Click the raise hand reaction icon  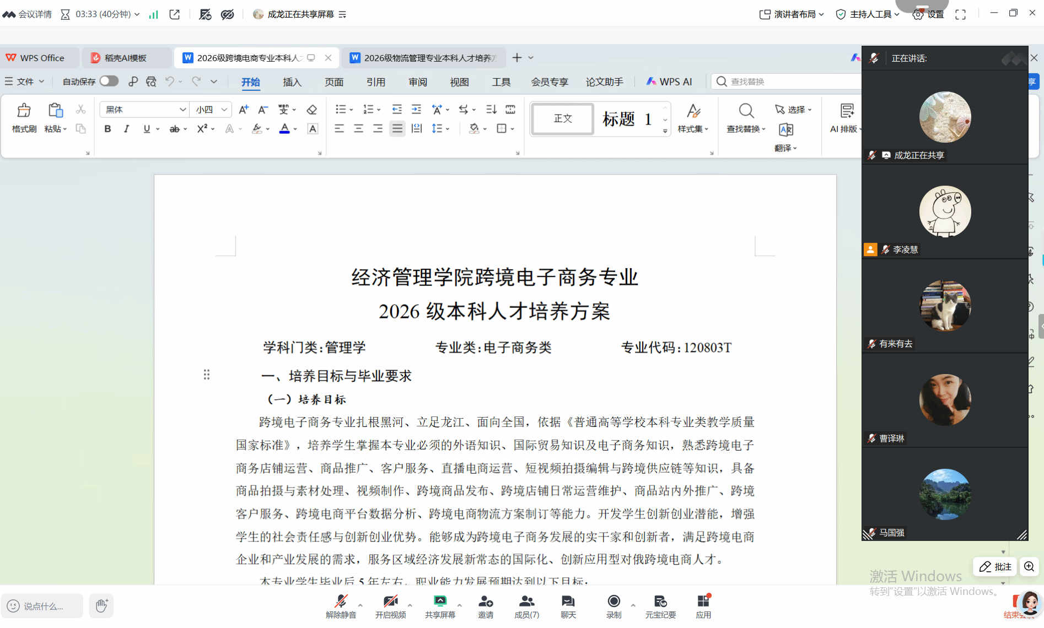(x=101, y=605)
